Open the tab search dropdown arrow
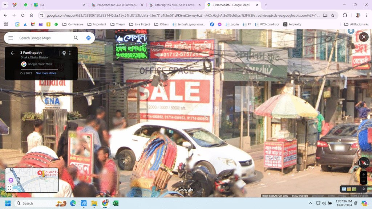The height and width of the screenshot is (209, 372). pyautogui.click(x=5, y=5)
